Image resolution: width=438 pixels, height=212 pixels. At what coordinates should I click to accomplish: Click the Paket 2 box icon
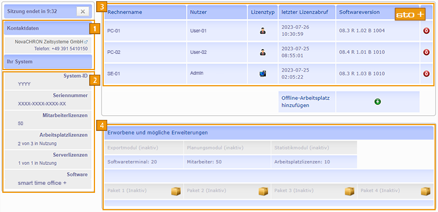click(x=263, y=191)
